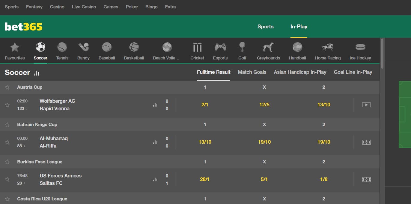
Task: Open the Basketball sport icon
Action: [134, 47]
